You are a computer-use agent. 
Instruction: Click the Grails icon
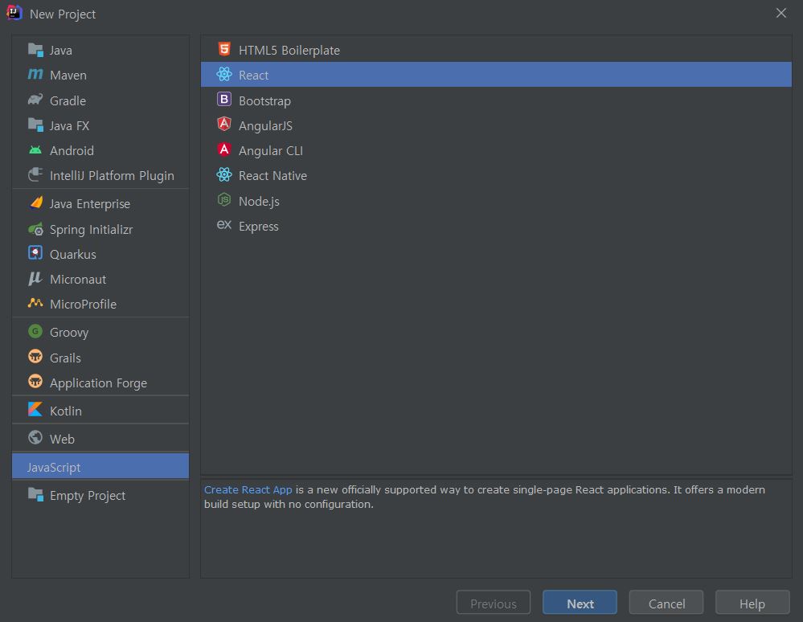(35, 357)
